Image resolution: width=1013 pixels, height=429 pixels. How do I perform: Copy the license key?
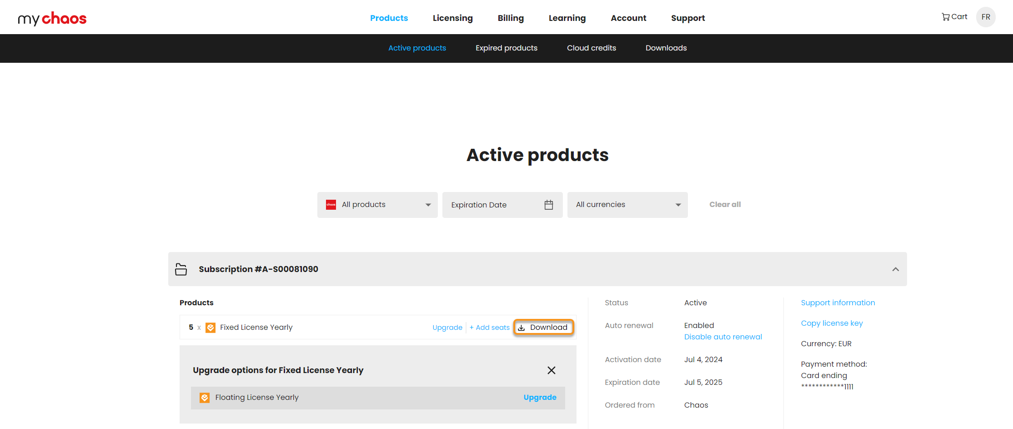click(831, 323)
